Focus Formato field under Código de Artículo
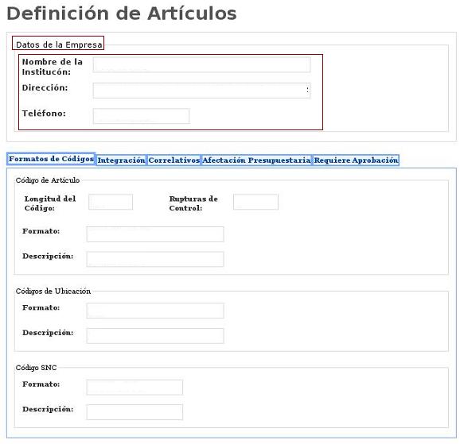 (155, 234)
